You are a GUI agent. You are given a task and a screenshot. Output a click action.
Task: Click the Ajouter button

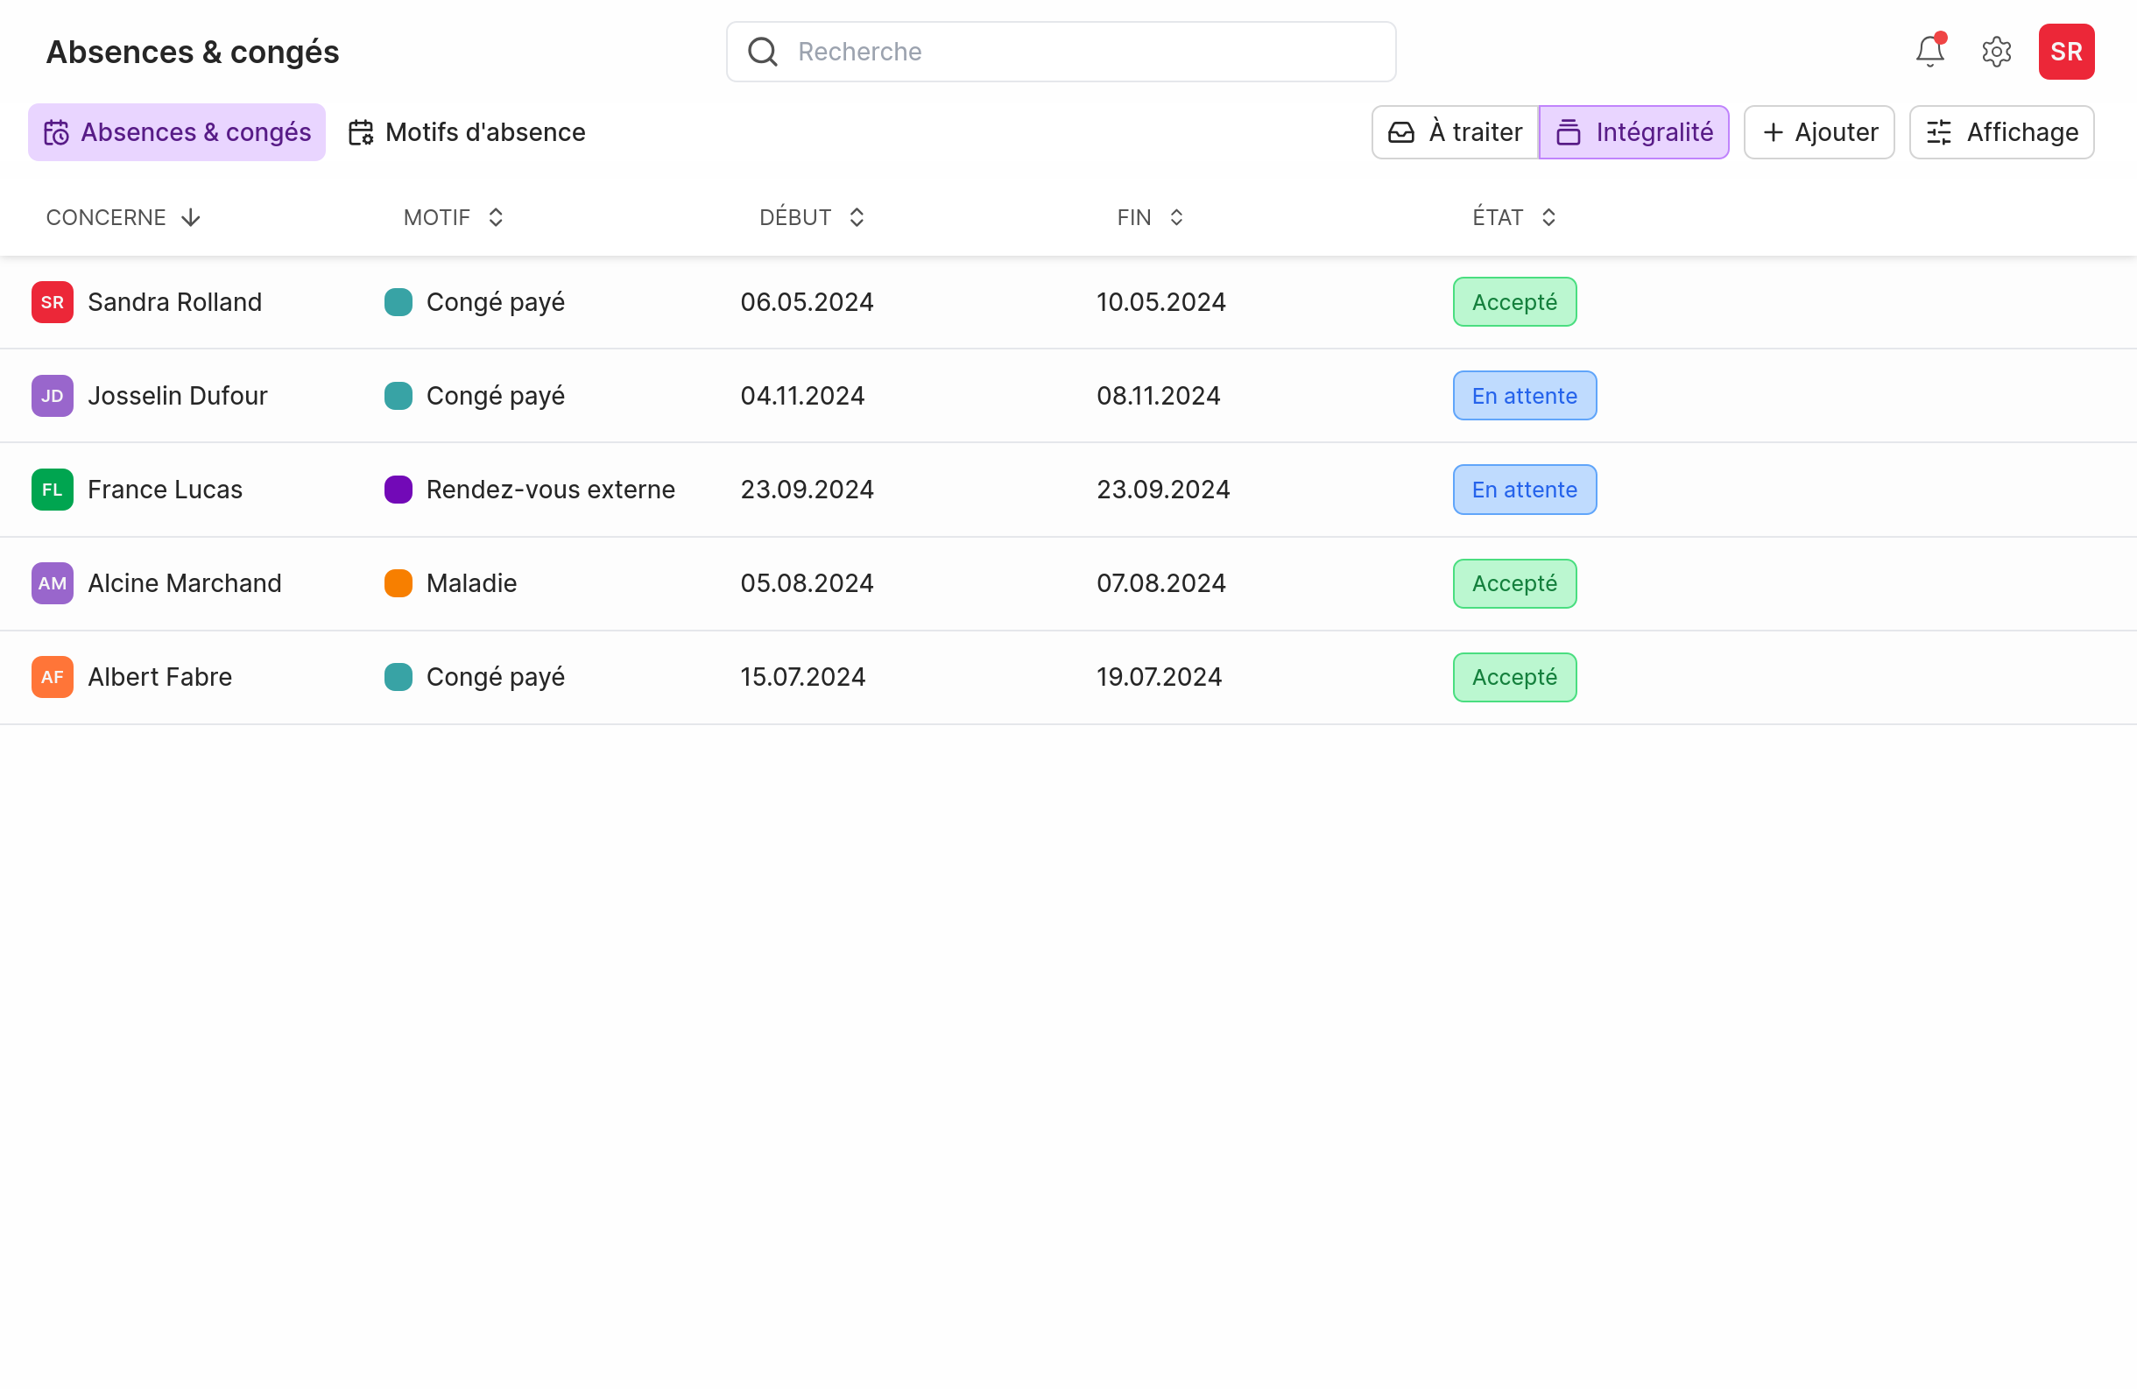click(1818, 133)
